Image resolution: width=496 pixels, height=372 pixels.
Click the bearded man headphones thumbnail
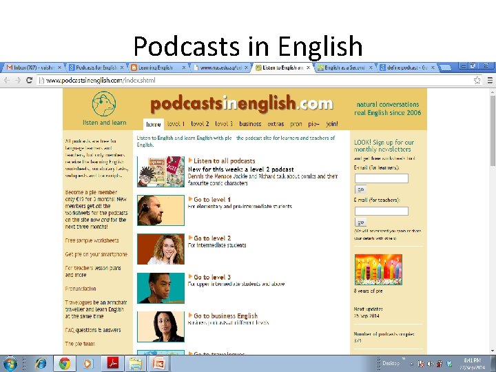point(161,210)
